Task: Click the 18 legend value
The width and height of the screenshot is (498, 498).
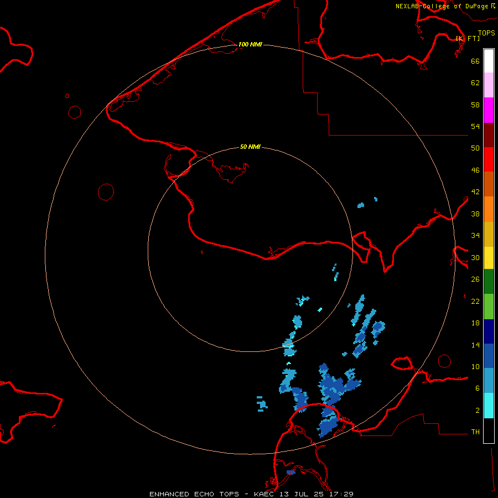Action: click(x=475, y=323)
